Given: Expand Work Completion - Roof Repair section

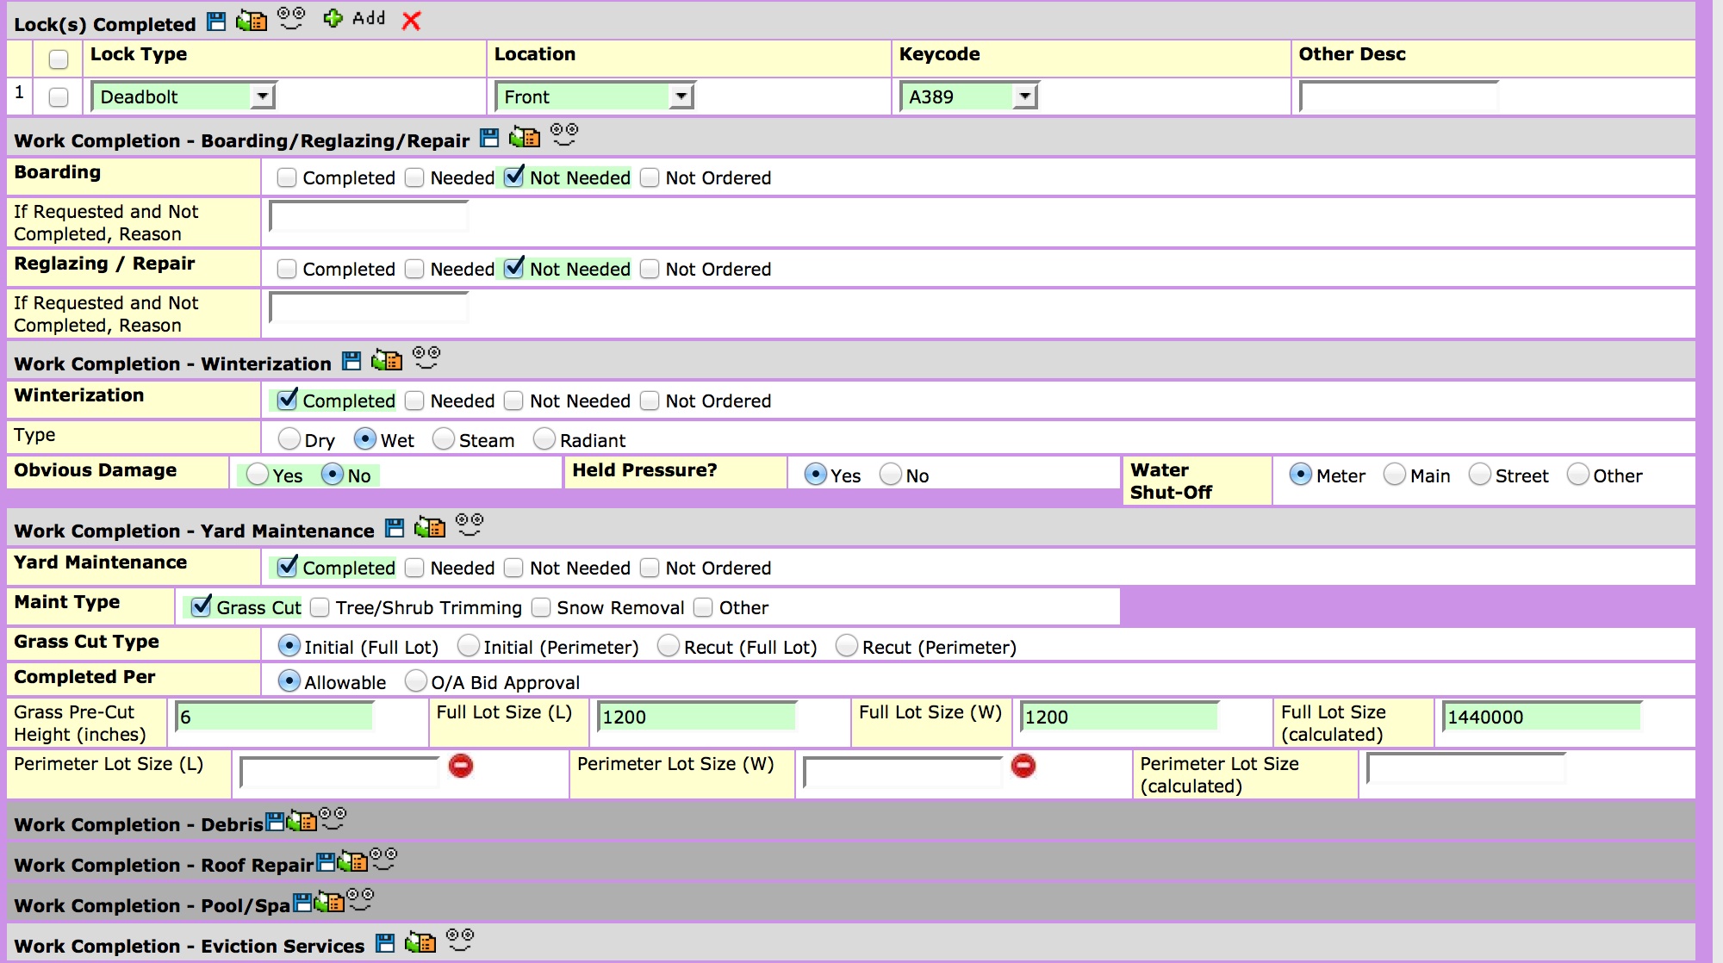Looking at the screenshot, I should point(164,865).
